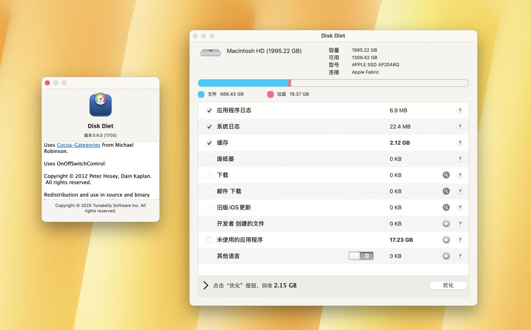This screenshot has width=531, height=330.
Task: Click help icon for 未使用的应用程序 row
Action: pos(460,240)
